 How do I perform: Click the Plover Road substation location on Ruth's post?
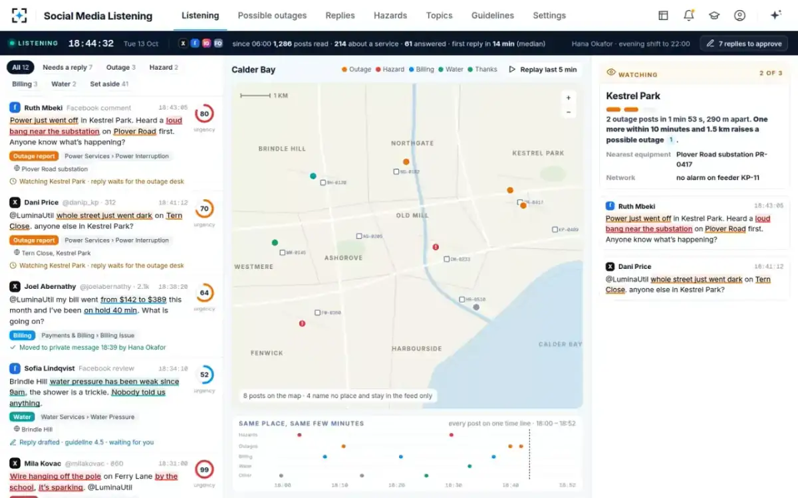pyautogui.click(x=50, y=169)
